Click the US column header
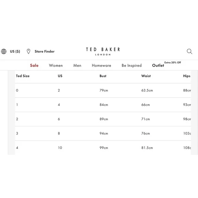198x198 pixels. [60, 76]
